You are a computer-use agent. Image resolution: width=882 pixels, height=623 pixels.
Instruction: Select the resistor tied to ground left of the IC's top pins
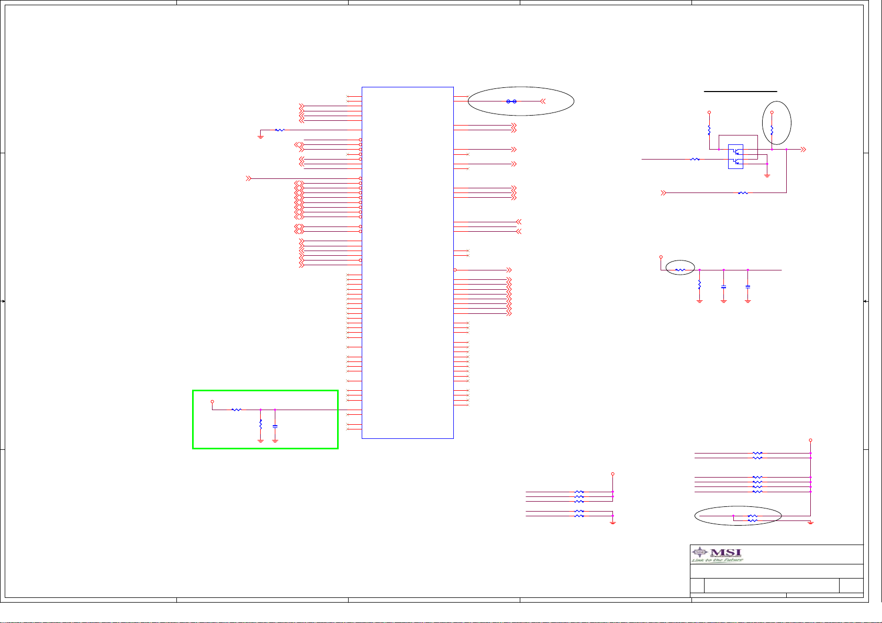coord(280,130)
